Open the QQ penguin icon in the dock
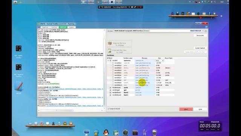Image resolution: width=241 pixels, height=136 pixels. pos(106,133)
